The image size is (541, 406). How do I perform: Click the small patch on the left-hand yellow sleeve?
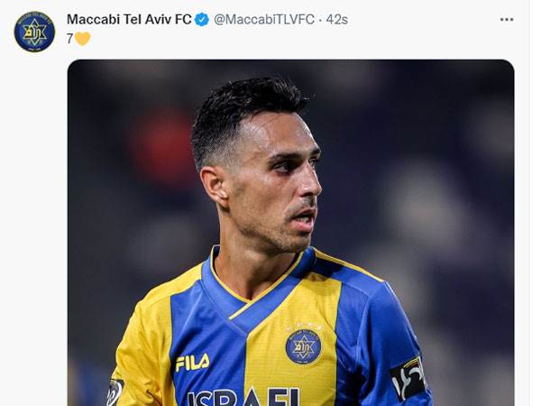coord(115,392)
